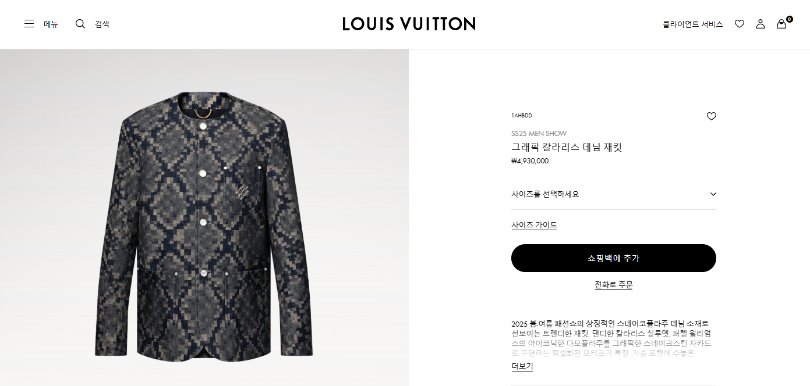Click the 전화로 주문 link
The image size is (810, 386).
point(614,285)
